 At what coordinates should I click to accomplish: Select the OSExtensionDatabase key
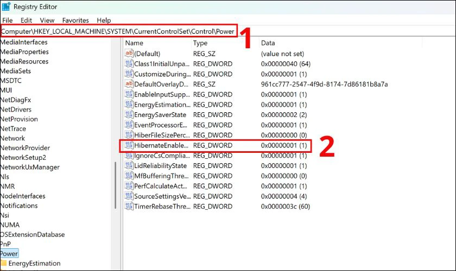click(32, 234)
